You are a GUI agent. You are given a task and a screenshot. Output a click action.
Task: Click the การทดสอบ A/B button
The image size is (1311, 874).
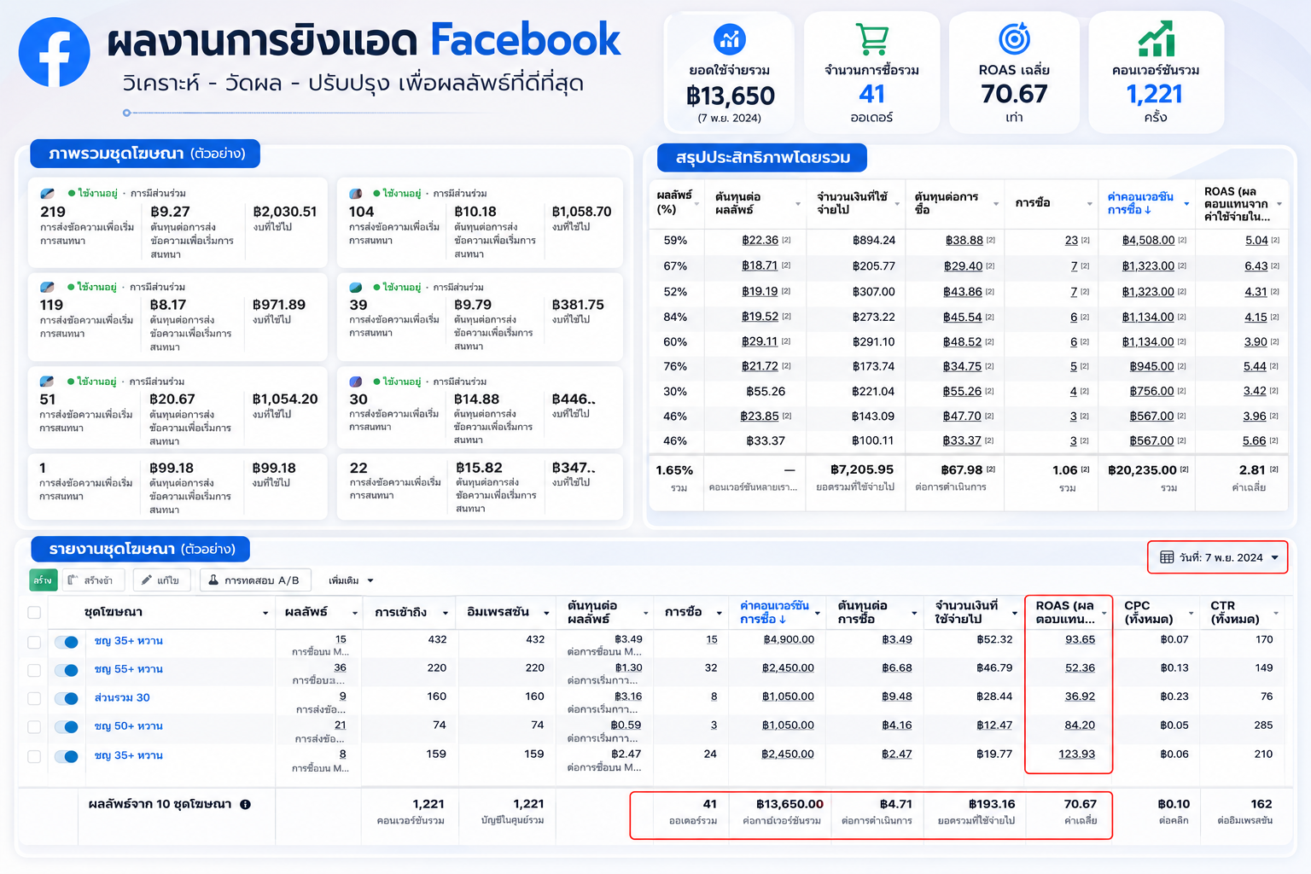(254, 580)
